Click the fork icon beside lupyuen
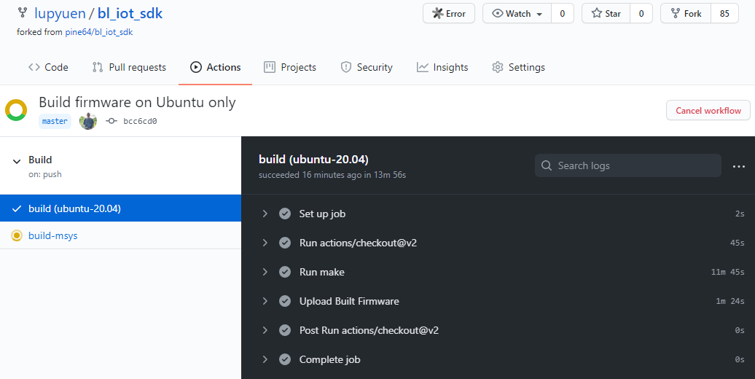Image resolution: width=755 pixels, height=379 pixels. (22, 12)
